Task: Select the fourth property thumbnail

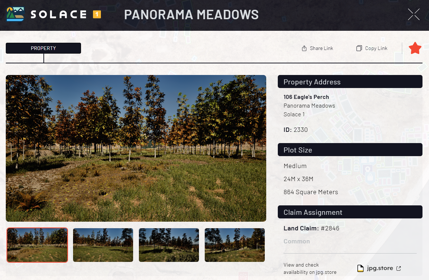Action: (235, 245)
